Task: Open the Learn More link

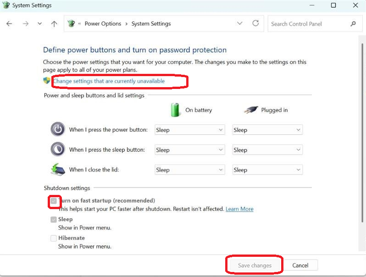Action: (x=239, y=209)
